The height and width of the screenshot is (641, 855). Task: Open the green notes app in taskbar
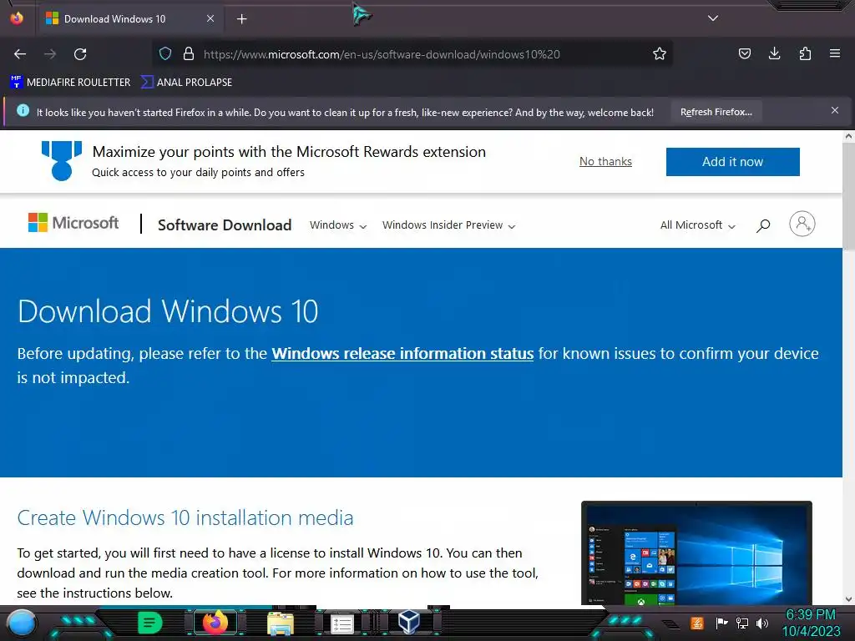pos(150,623)
